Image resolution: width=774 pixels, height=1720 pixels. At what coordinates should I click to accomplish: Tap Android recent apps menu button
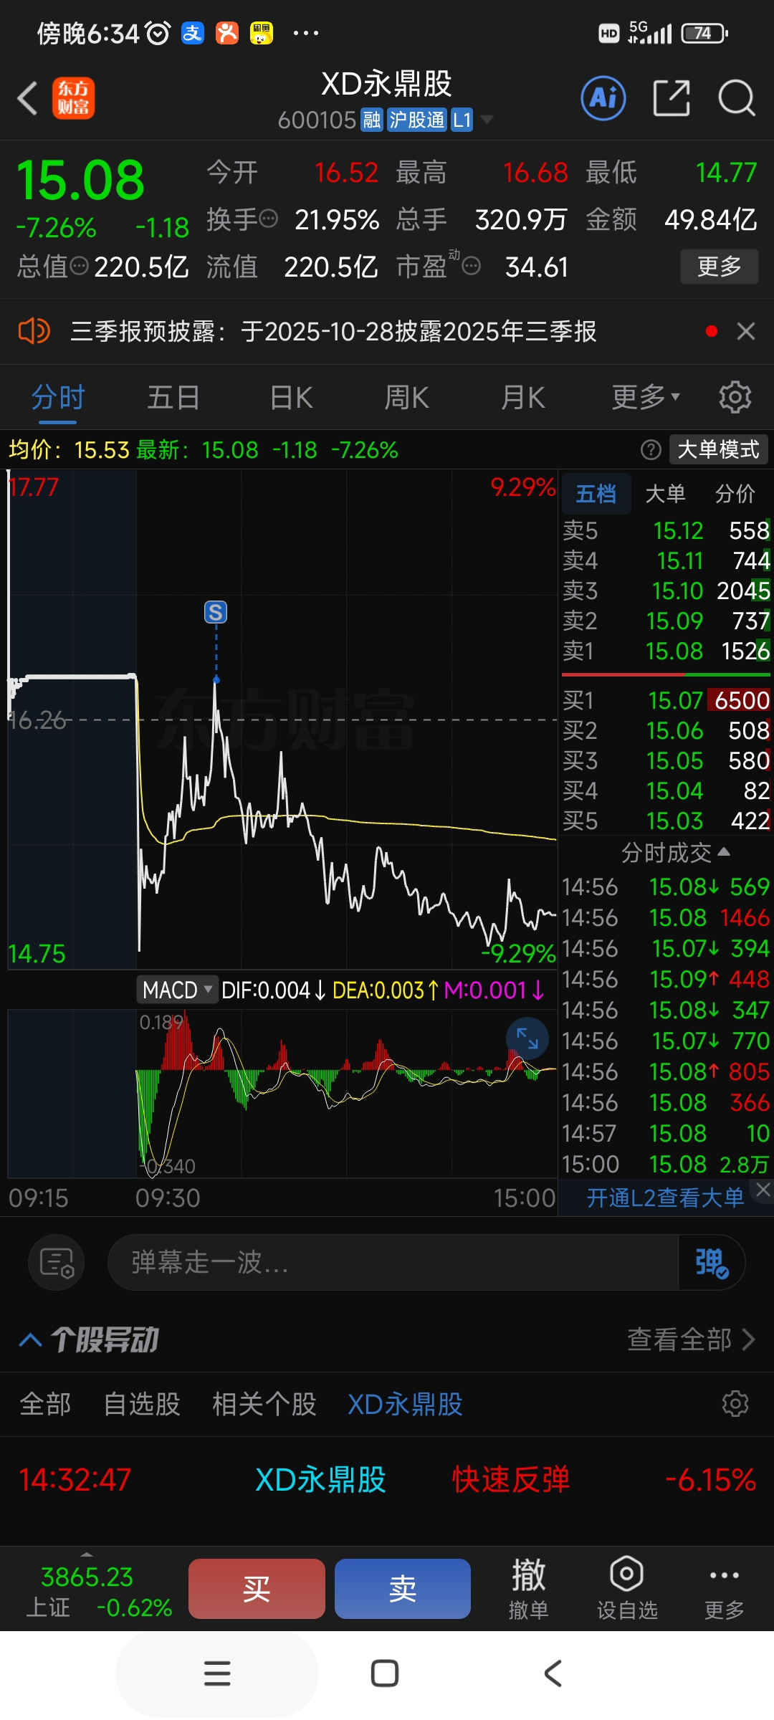pos(217,1673)
